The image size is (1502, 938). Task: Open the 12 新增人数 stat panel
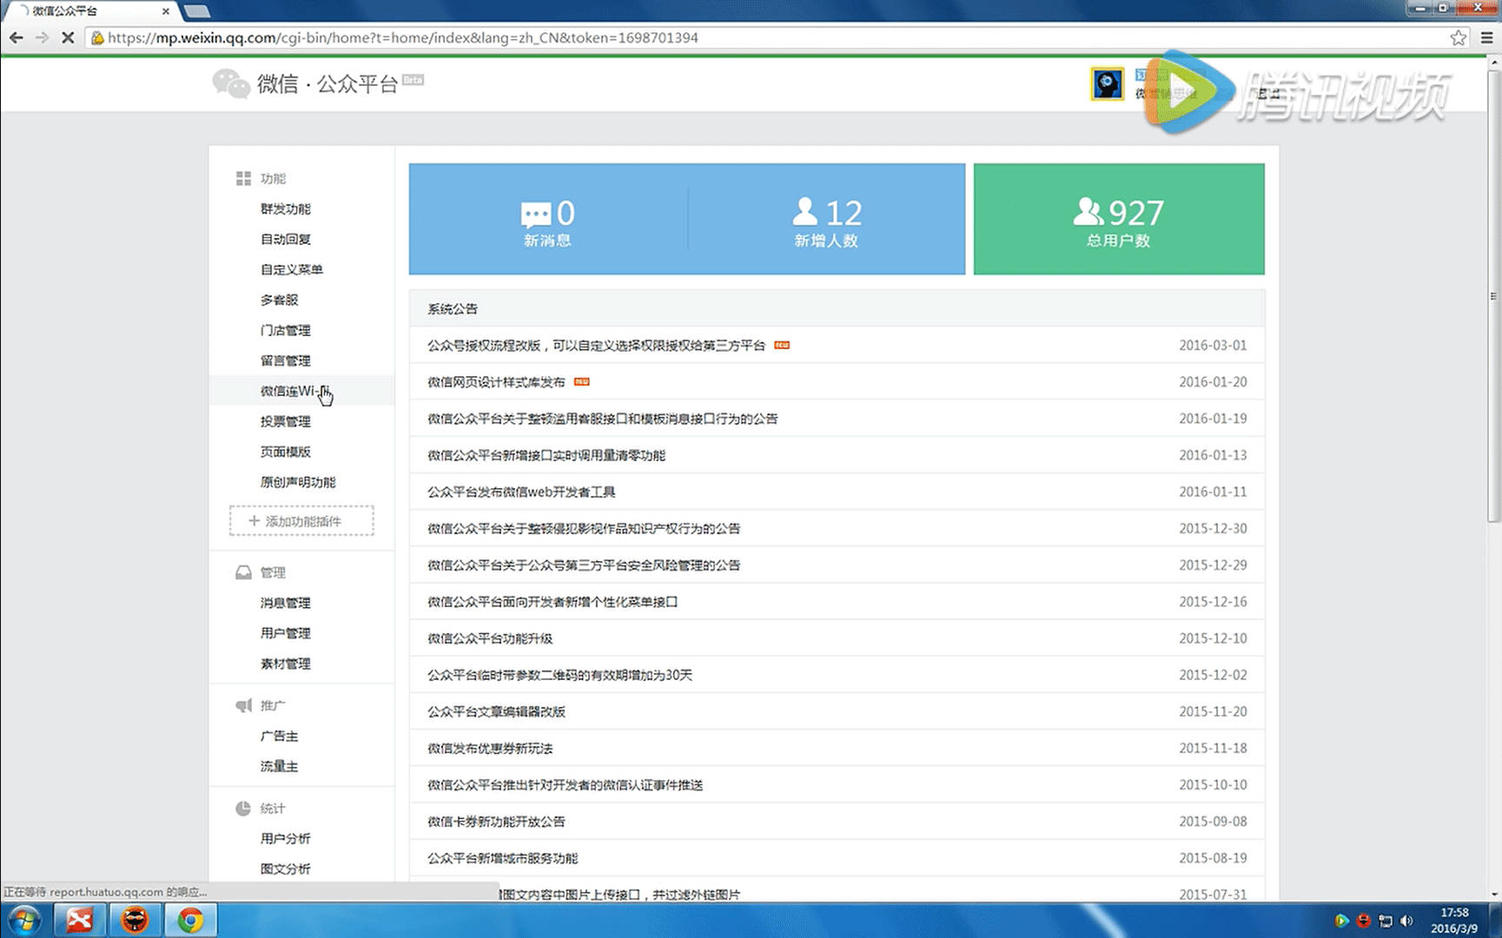tap(826, 219)
